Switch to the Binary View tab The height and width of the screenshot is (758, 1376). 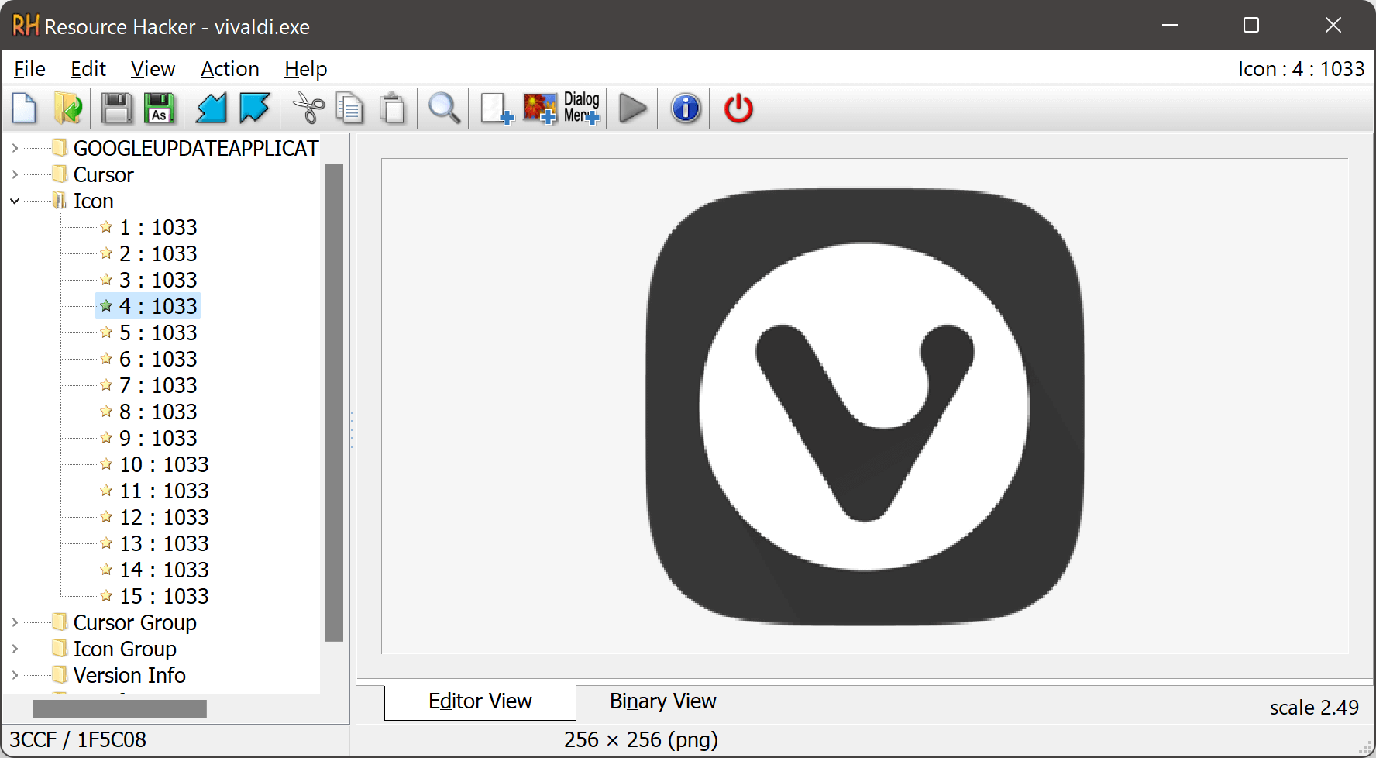pyautogui.click(x=662, y=701)
